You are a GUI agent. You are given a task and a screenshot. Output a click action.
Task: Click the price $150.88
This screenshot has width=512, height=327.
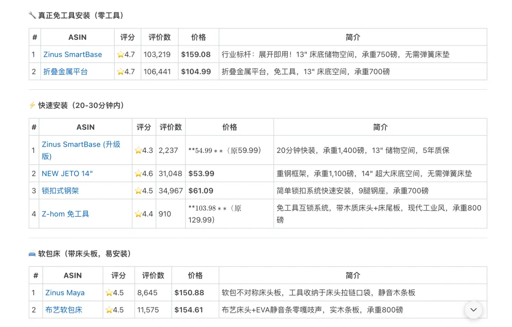[189, 293]
